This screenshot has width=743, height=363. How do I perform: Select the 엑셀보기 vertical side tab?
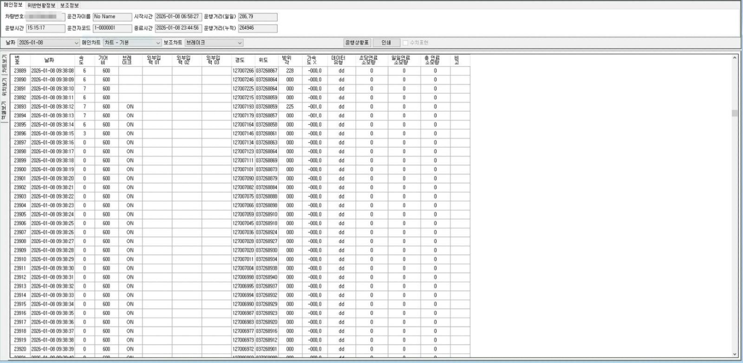point(4,112)
